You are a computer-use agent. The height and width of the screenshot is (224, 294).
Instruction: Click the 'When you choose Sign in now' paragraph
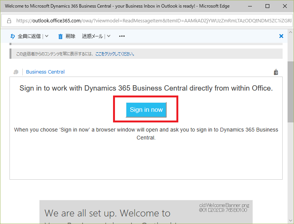tap(146, 133)
